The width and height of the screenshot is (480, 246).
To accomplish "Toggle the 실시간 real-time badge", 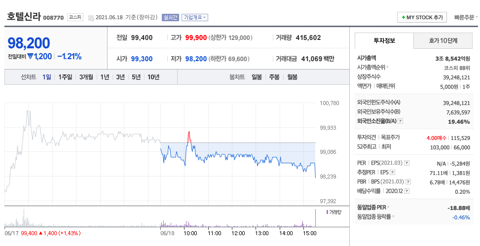I will (170, 17).
